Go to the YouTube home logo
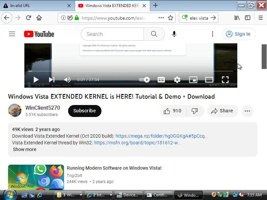267x200 pixels. click(x=39, y=34)
